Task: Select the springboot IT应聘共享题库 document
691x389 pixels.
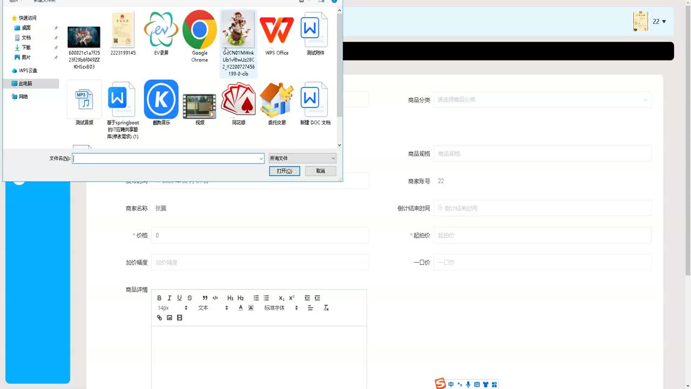Action: click(123, 110)
